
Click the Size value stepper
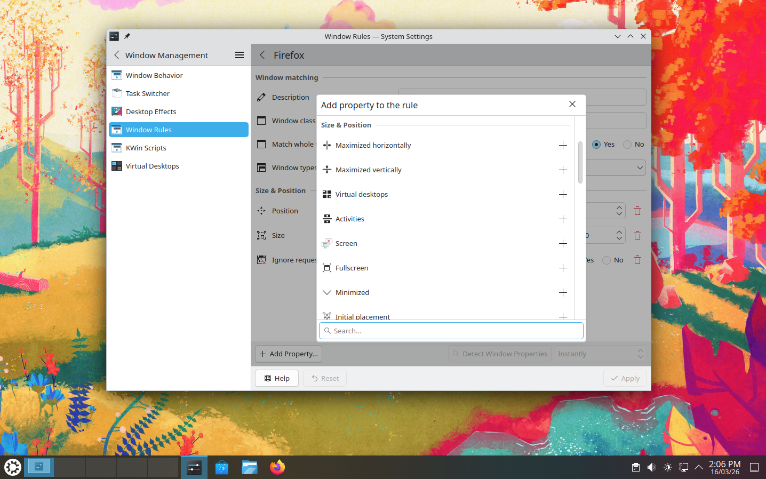click(619, 235)
